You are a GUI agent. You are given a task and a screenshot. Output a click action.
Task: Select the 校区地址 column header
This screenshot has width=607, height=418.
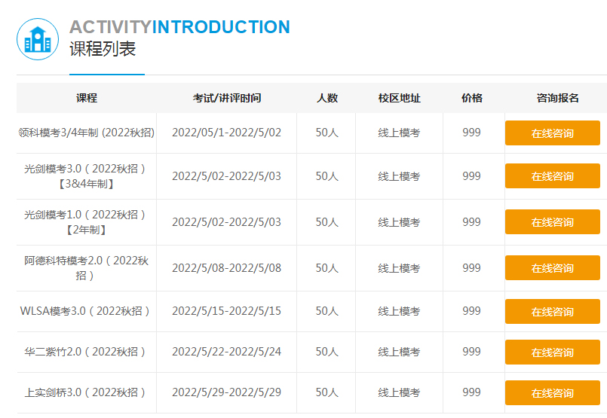click(399, 98)
